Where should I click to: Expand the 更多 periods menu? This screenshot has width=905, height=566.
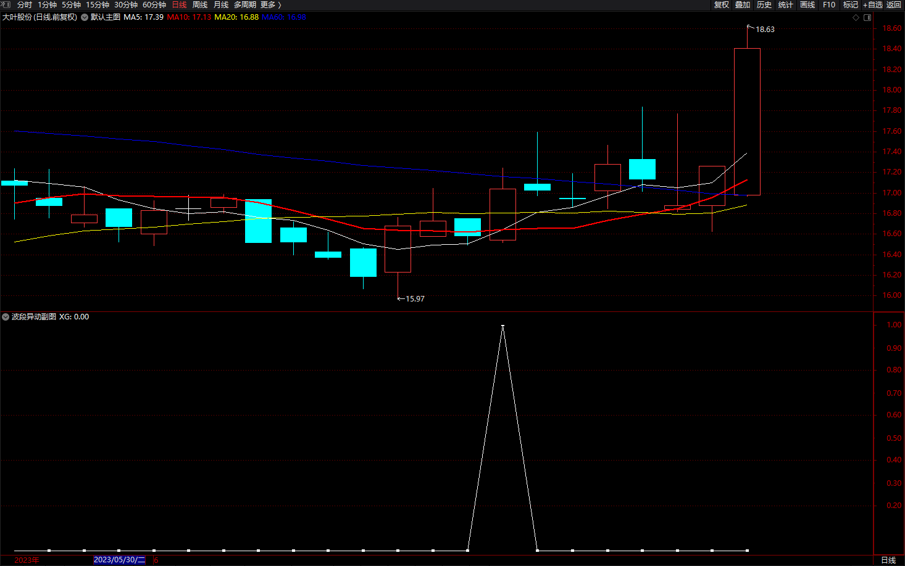coord(270,5)
